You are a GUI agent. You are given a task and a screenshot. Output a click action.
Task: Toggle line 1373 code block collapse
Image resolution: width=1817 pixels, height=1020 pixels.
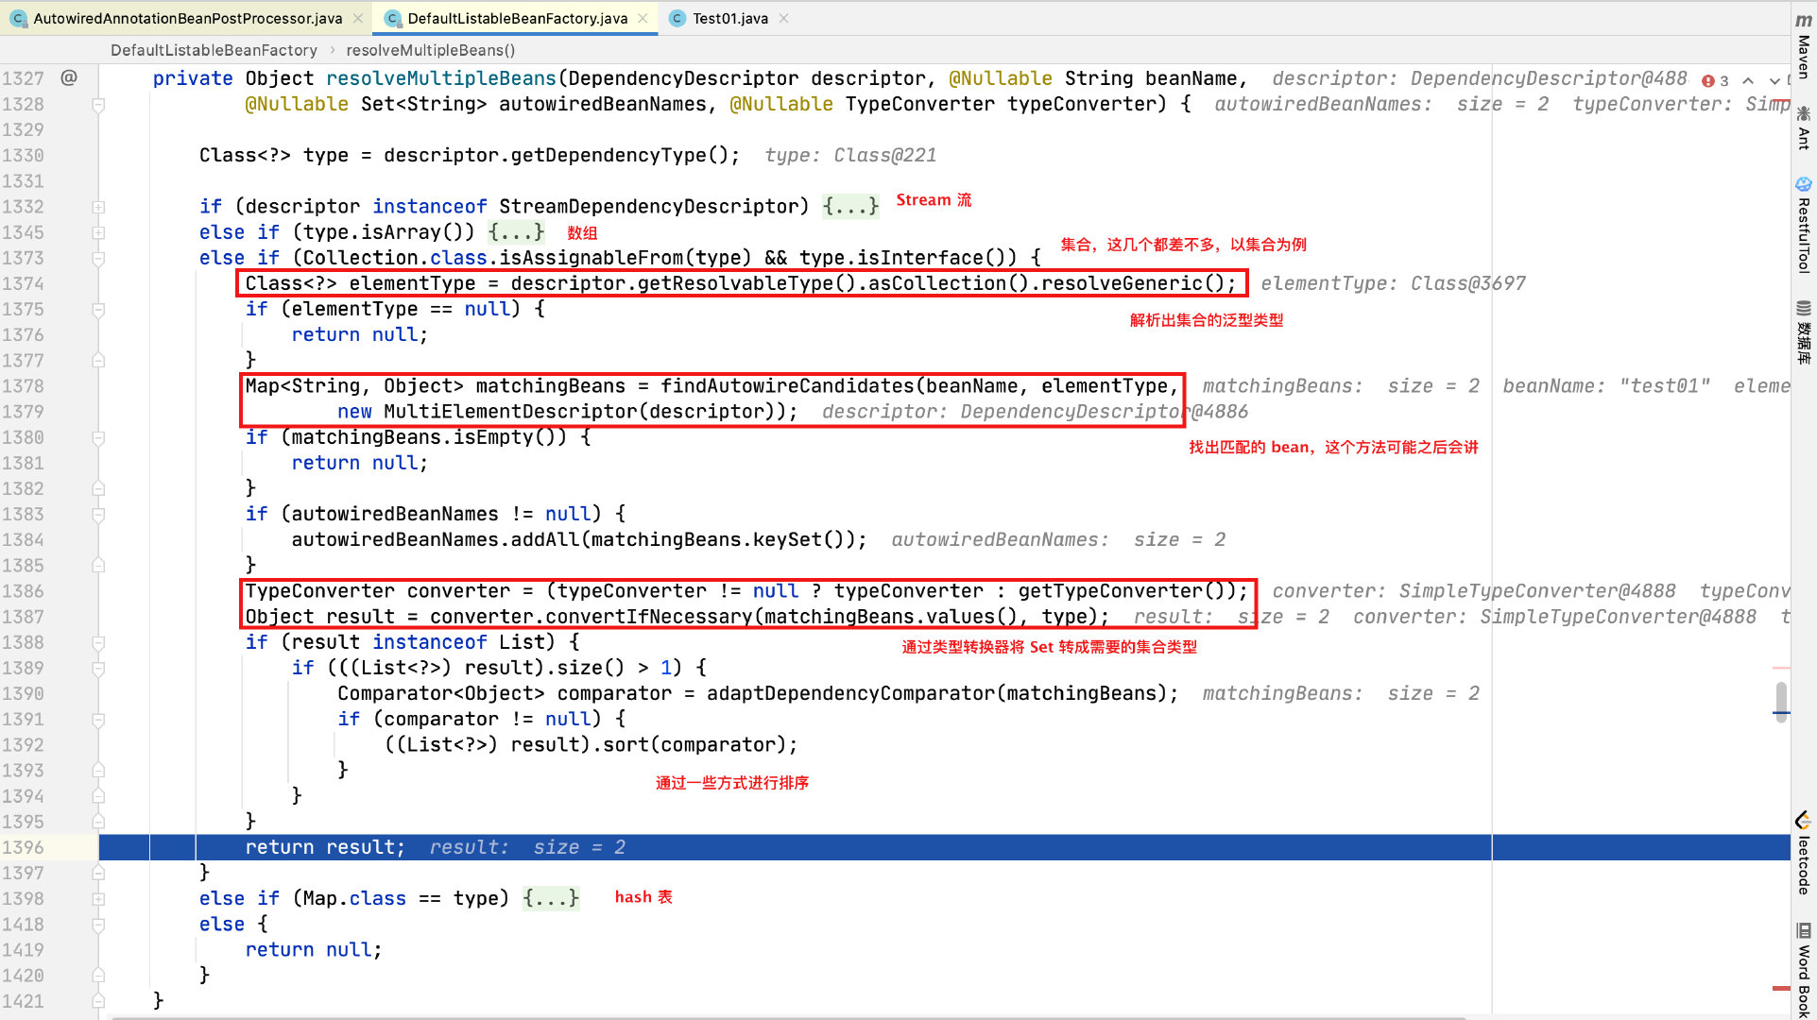coord(100,258)
